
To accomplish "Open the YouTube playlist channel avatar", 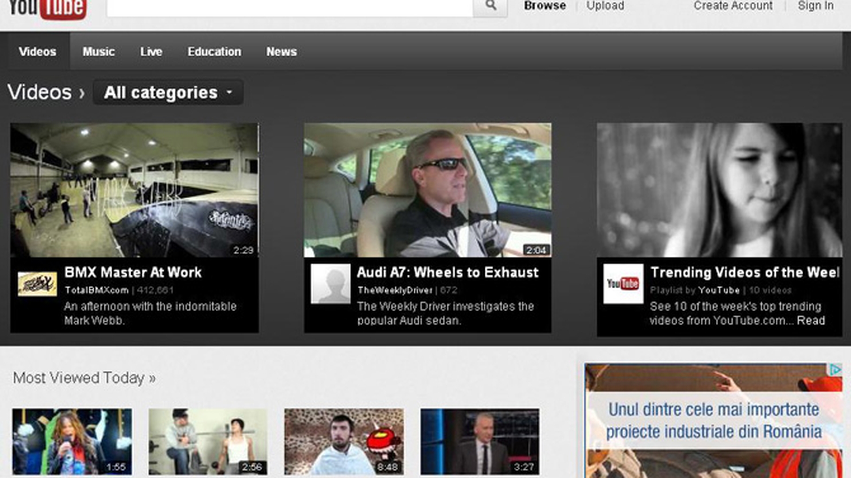I will coord(623,284).
